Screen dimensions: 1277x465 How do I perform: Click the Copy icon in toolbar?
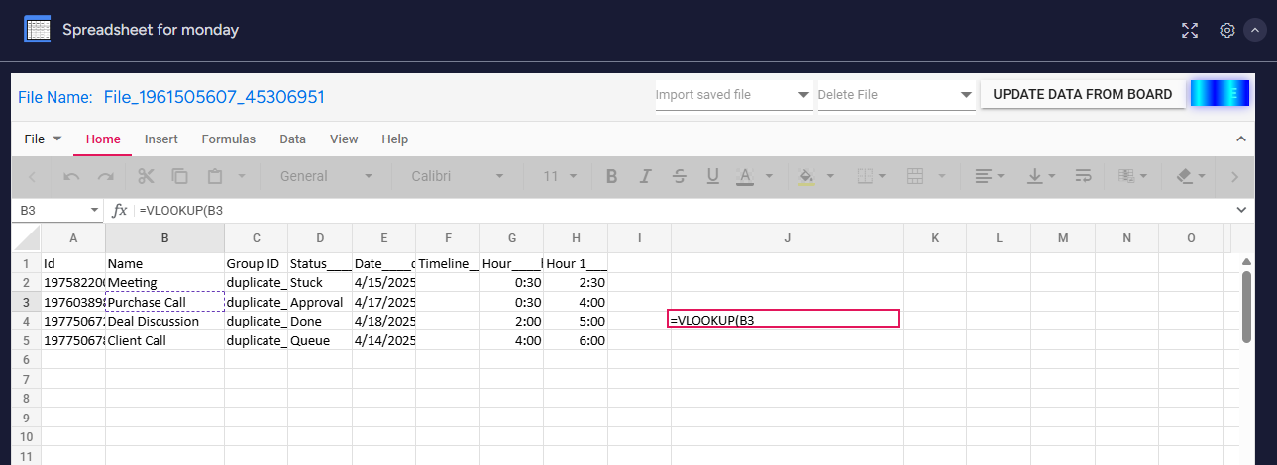tap(180, 176)
